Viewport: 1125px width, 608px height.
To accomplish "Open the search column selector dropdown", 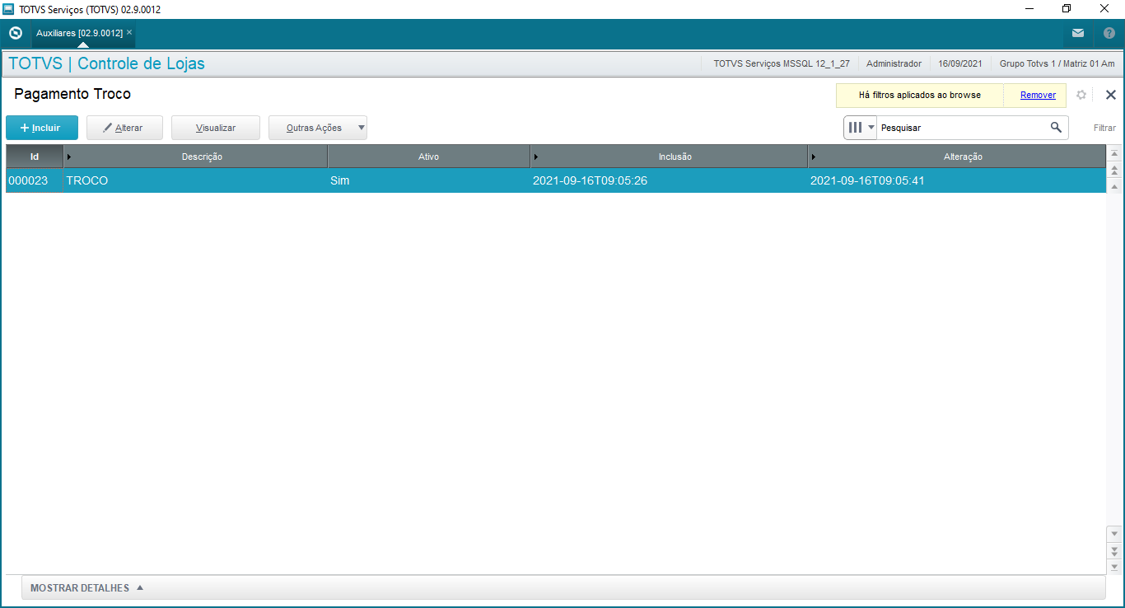I will [x=861, y=128].
